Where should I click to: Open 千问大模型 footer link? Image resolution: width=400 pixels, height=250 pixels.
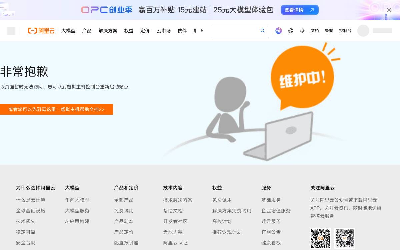[77, 200]
